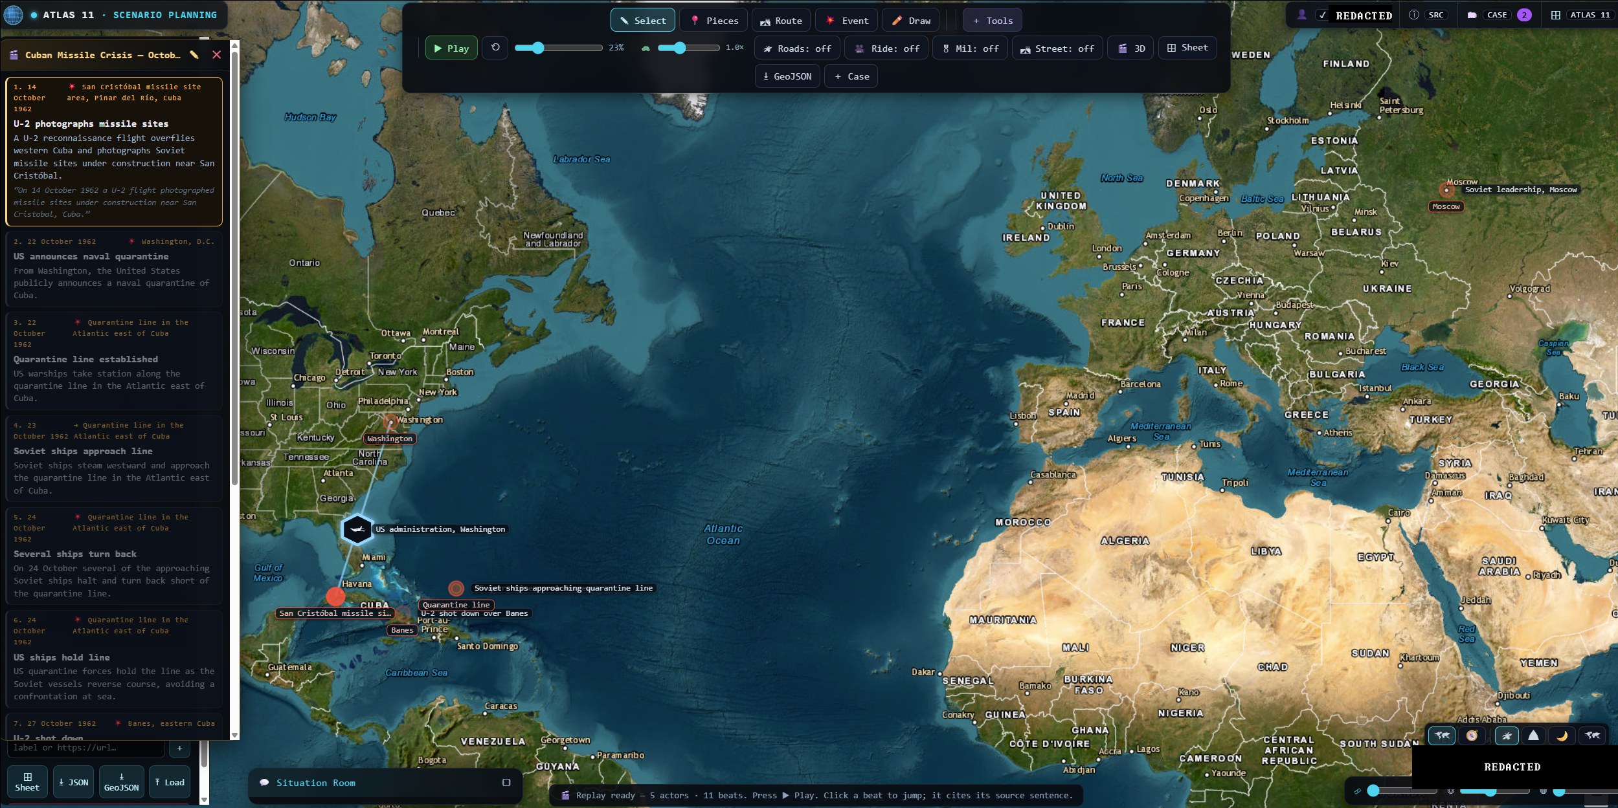Click the ATLAS 11 grid button

(1583, 15)
